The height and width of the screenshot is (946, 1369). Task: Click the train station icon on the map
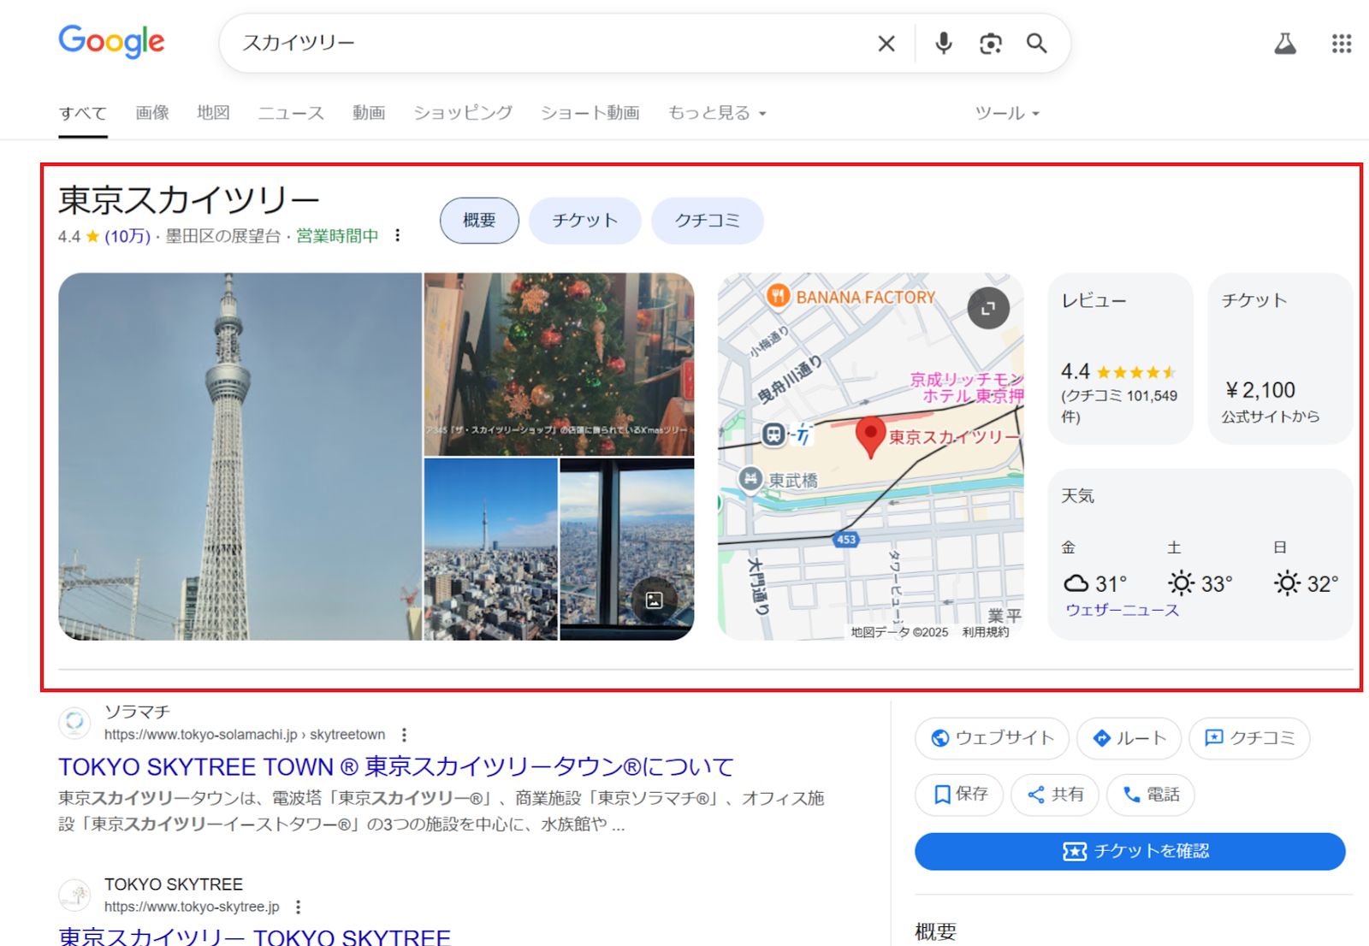coord(773,435)
